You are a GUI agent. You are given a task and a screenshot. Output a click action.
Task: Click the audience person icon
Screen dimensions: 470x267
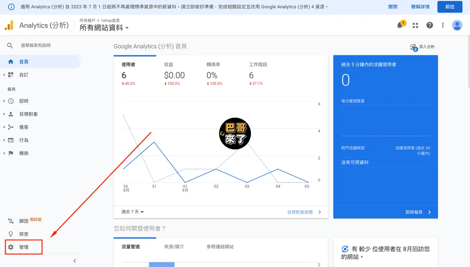[x=11, y=114]
